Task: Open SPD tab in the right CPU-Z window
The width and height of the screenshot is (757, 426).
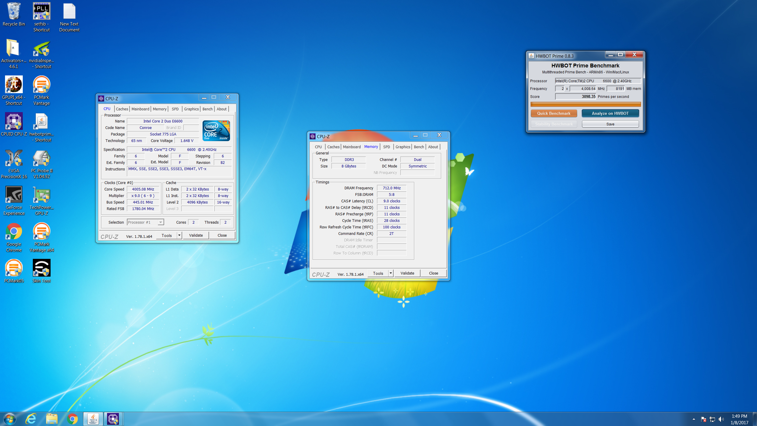Action: click(x=386, y=147)
